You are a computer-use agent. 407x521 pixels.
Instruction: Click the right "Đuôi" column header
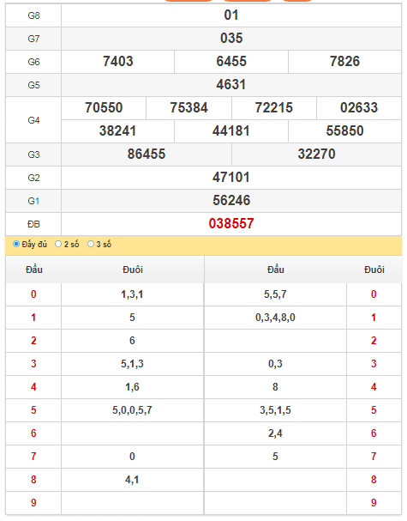coord(374,270)
